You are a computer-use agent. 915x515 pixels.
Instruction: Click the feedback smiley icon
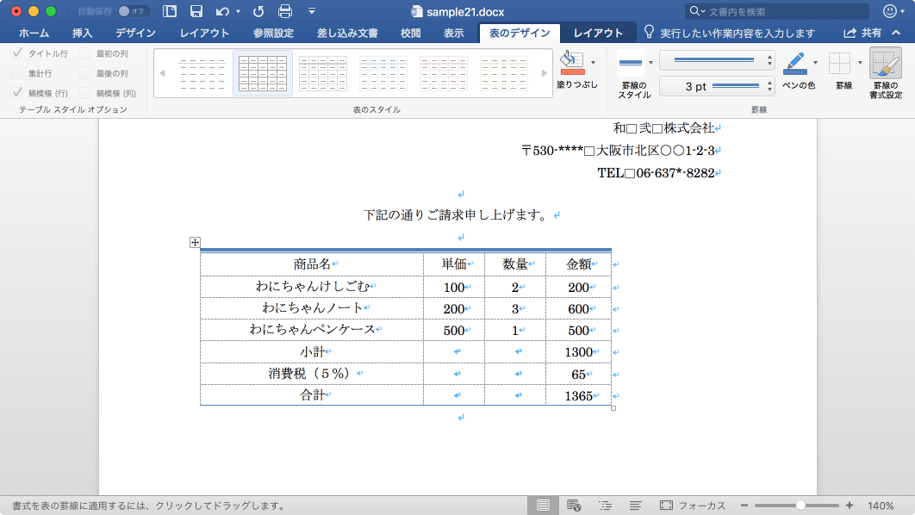890,11
